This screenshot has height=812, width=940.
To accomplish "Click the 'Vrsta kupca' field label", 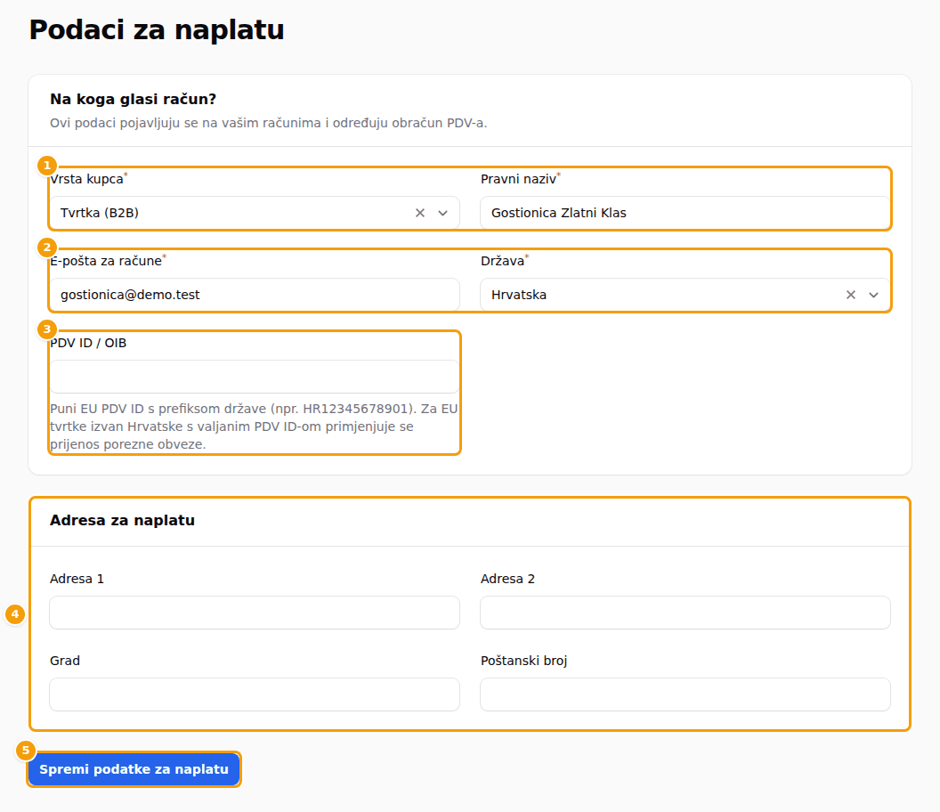I will [87, 179].
